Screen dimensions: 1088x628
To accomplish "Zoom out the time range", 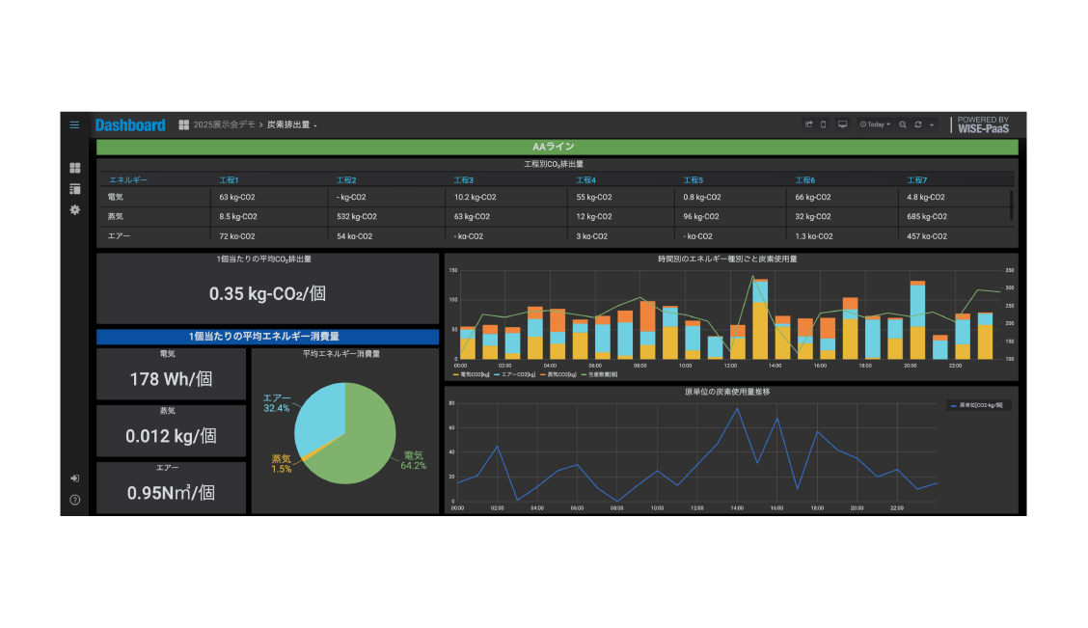I will pyautogui.click(x=903, y=124).
